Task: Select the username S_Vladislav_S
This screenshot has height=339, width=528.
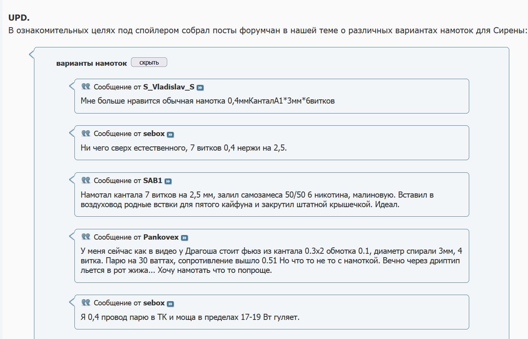Action: tap(169, 87)
